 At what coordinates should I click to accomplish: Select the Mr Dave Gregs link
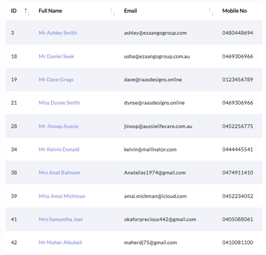click(56, 79)
